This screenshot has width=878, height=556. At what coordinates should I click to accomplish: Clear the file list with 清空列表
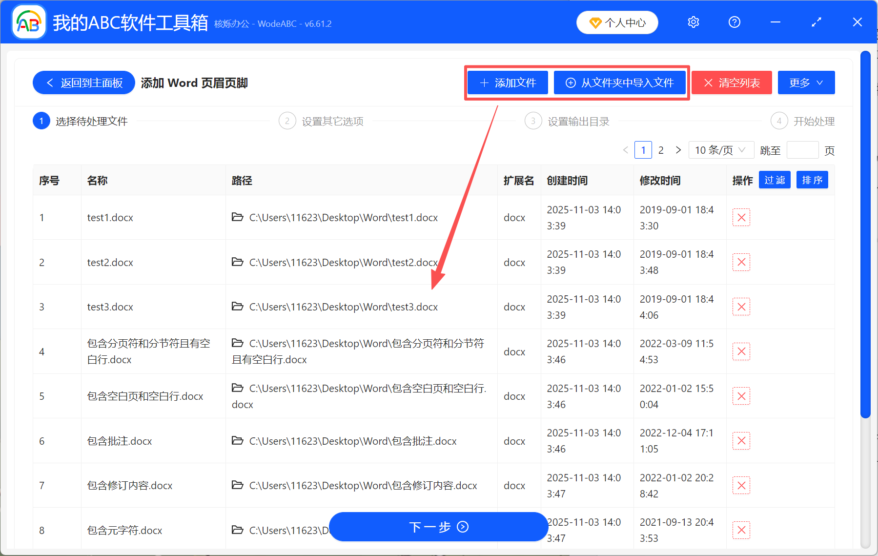731,82
